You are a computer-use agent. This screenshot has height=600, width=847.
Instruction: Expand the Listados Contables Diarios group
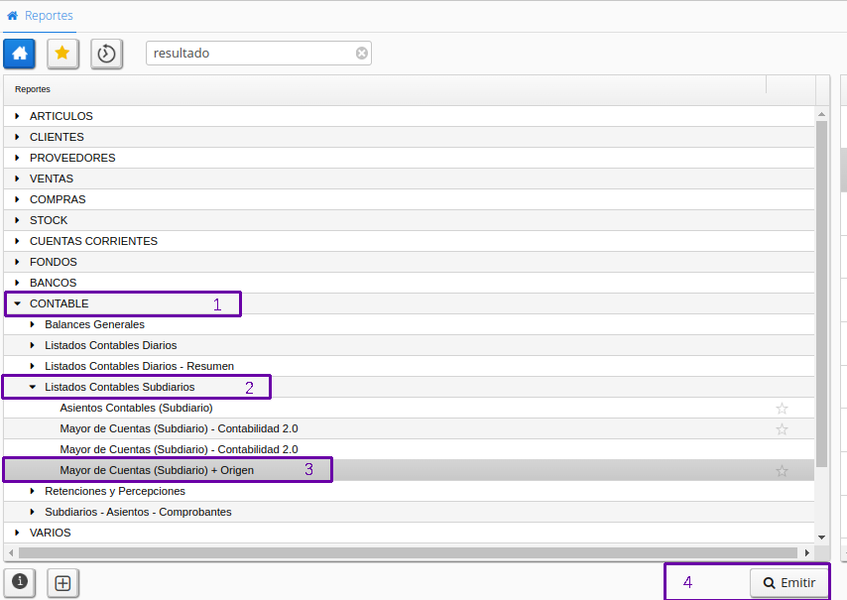33,345
